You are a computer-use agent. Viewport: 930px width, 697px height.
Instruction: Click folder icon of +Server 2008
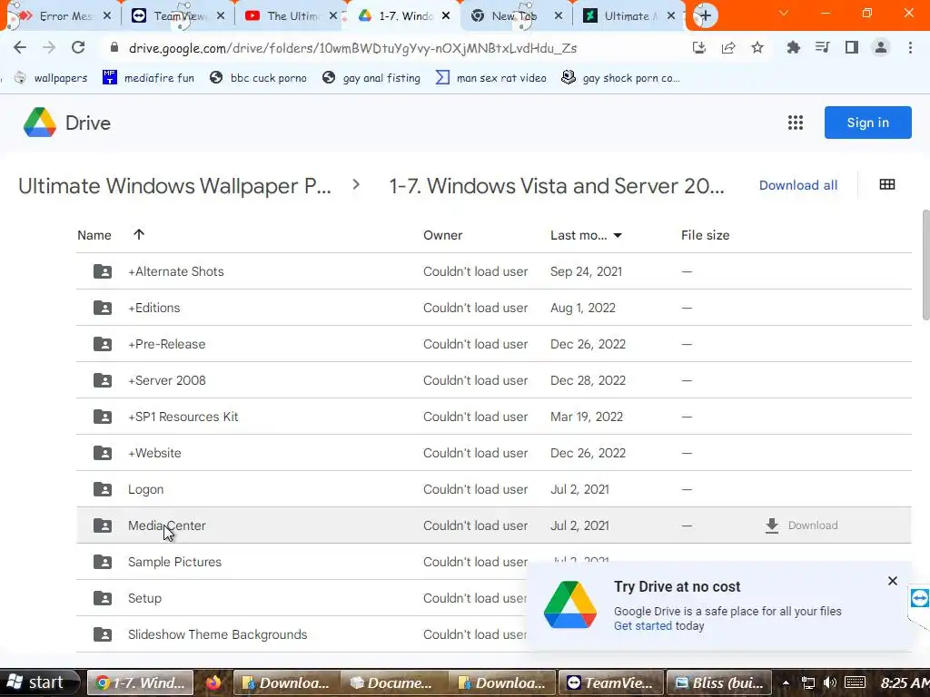[103, 380]
